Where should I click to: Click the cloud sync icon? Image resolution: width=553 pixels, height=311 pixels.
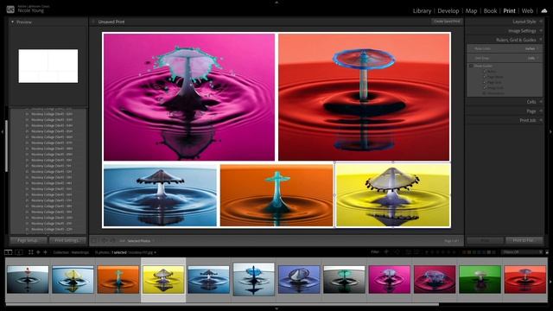coord(544,11)
